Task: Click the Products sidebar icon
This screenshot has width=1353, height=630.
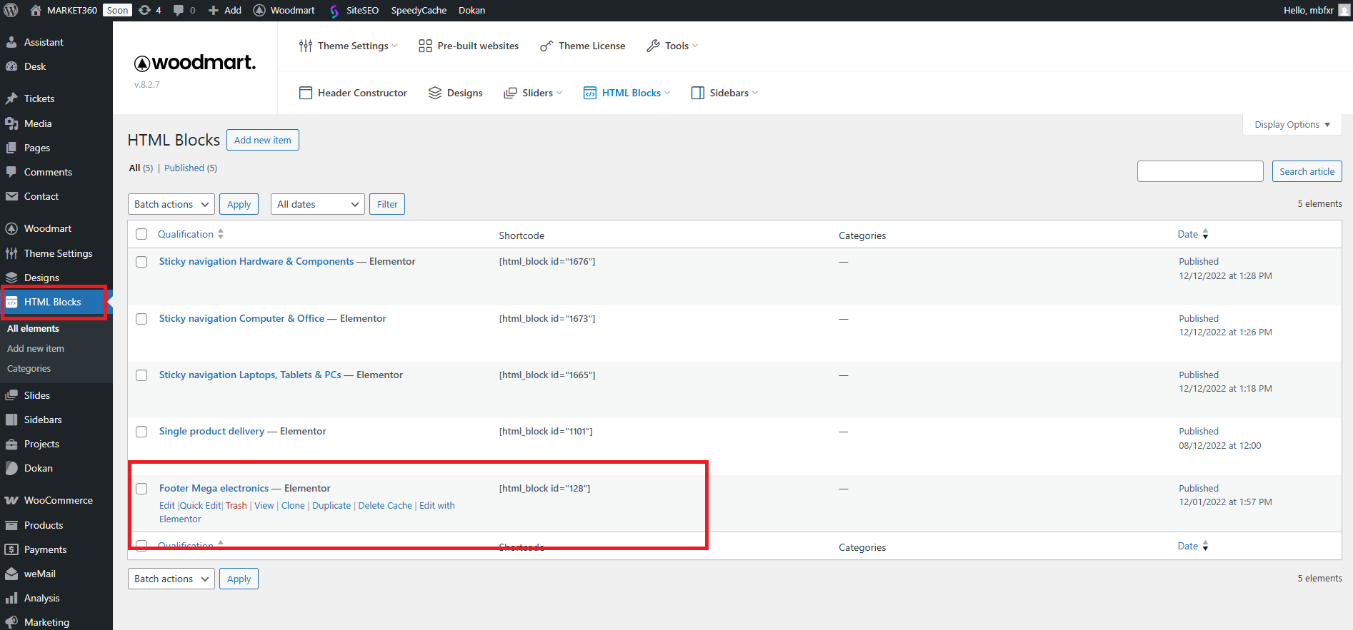Action: (x=11, y=525)
